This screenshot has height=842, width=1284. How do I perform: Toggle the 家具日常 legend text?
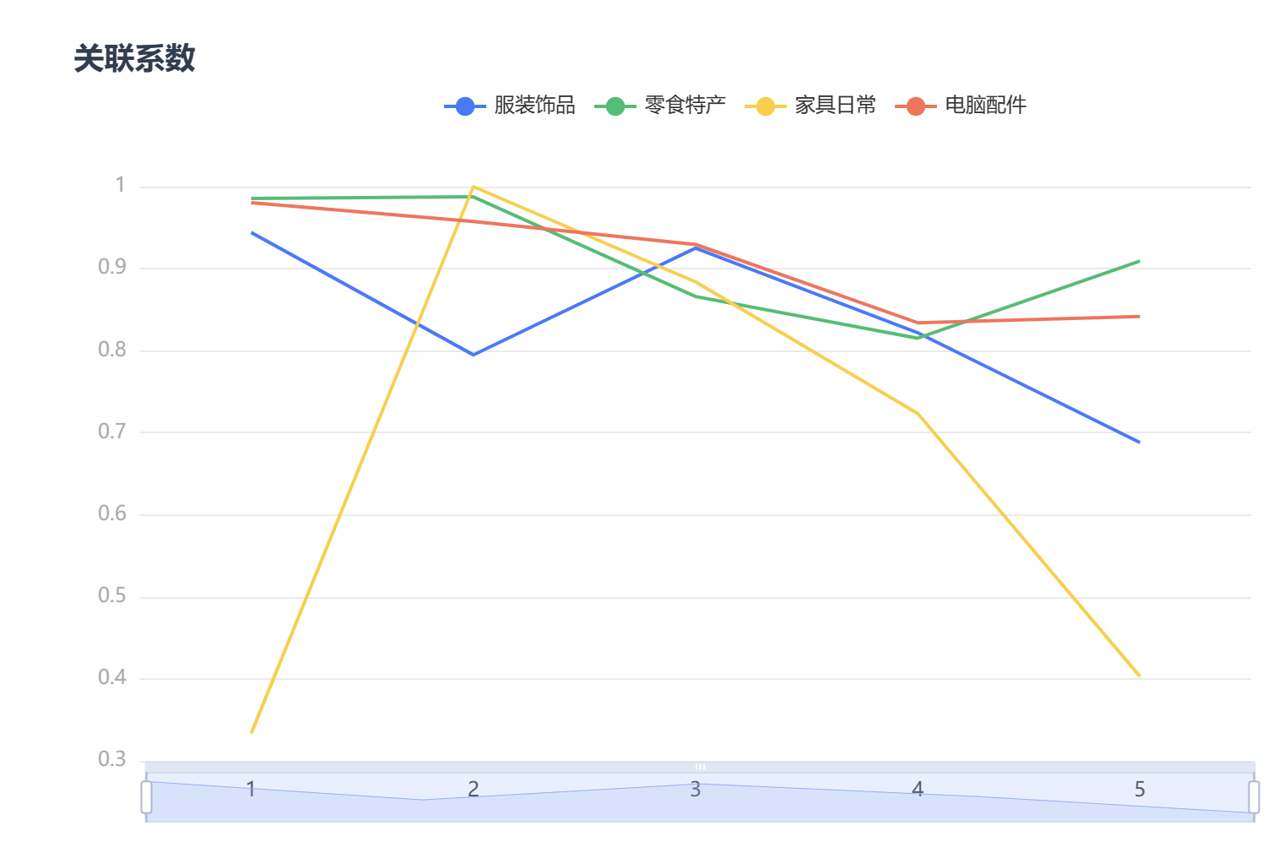[835, 106]
